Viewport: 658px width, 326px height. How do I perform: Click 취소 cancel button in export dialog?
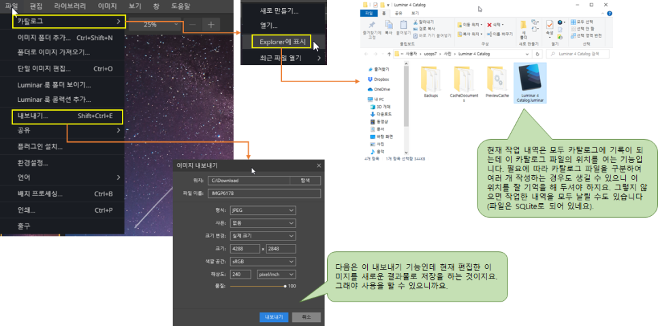(307, 317)
